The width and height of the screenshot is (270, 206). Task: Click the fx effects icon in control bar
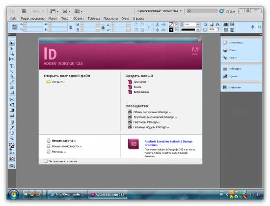218,25
